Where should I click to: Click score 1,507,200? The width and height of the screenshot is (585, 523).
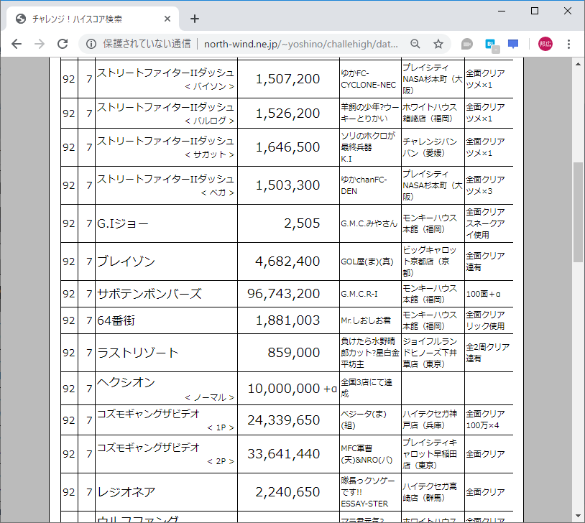287,79
